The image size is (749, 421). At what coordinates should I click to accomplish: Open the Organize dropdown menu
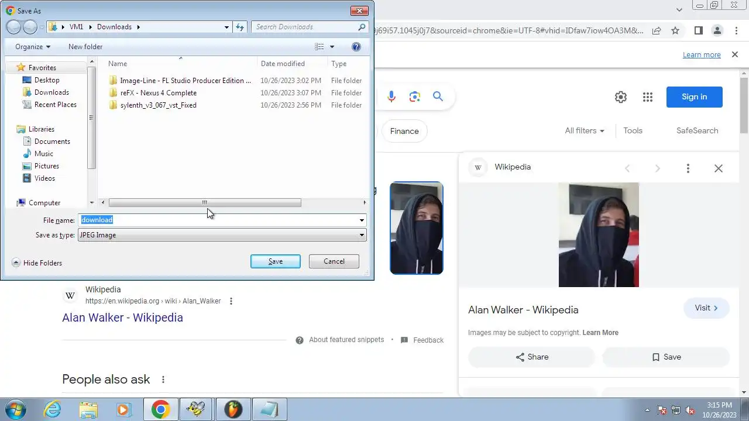[33, 47]
